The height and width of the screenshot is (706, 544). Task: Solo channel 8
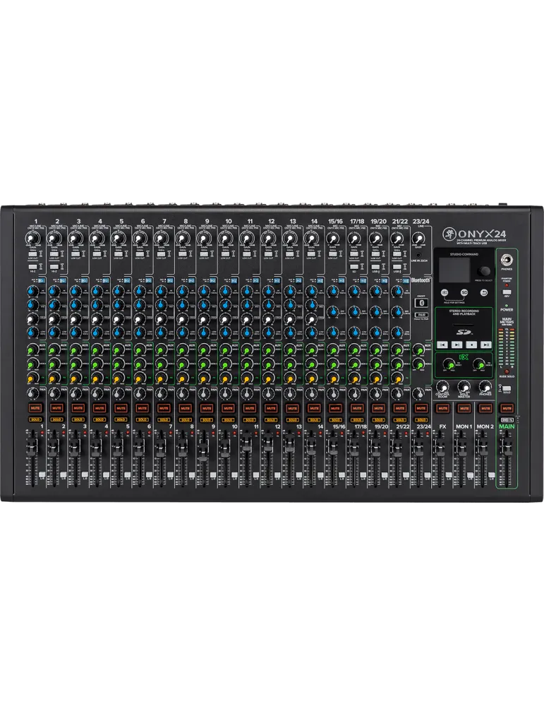[185, 419]
